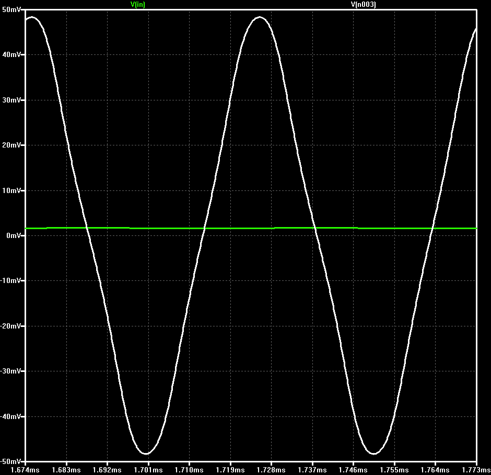Click the 10mV vertical axis label
The image size is (491, 475).
click(x=11, y=190)
